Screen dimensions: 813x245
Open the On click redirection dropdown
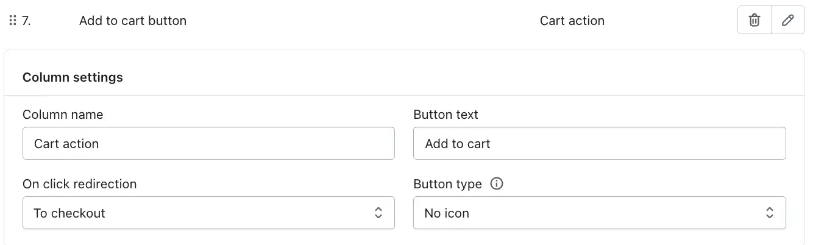[x=208, y=213]
